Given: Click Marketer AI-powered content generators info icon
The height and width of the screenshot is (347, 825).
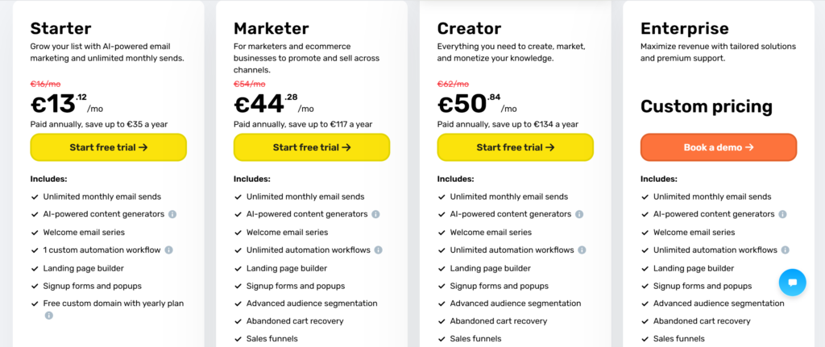Looking at the screenshot, I should 376,214.
